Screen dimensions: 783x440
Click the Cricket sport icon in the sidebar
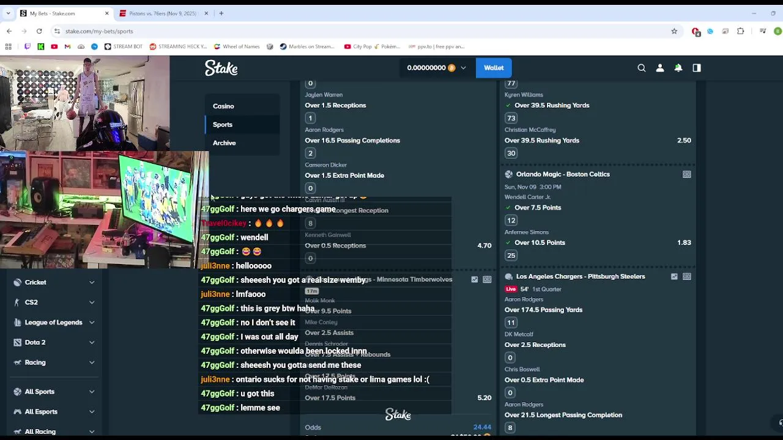coord(17,282)
